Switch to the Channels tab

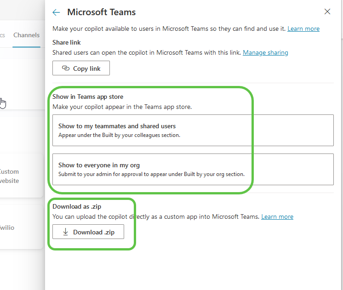point(26,35)
